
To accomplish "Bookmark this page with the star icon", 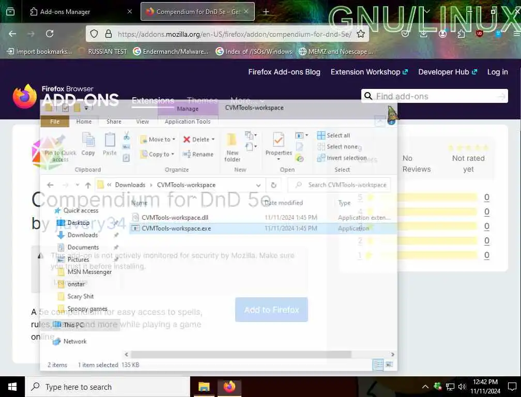I will pos(361,34).
